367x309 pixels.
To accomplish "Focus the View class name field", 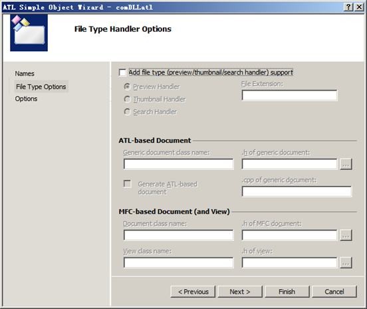I will (179, 262).
